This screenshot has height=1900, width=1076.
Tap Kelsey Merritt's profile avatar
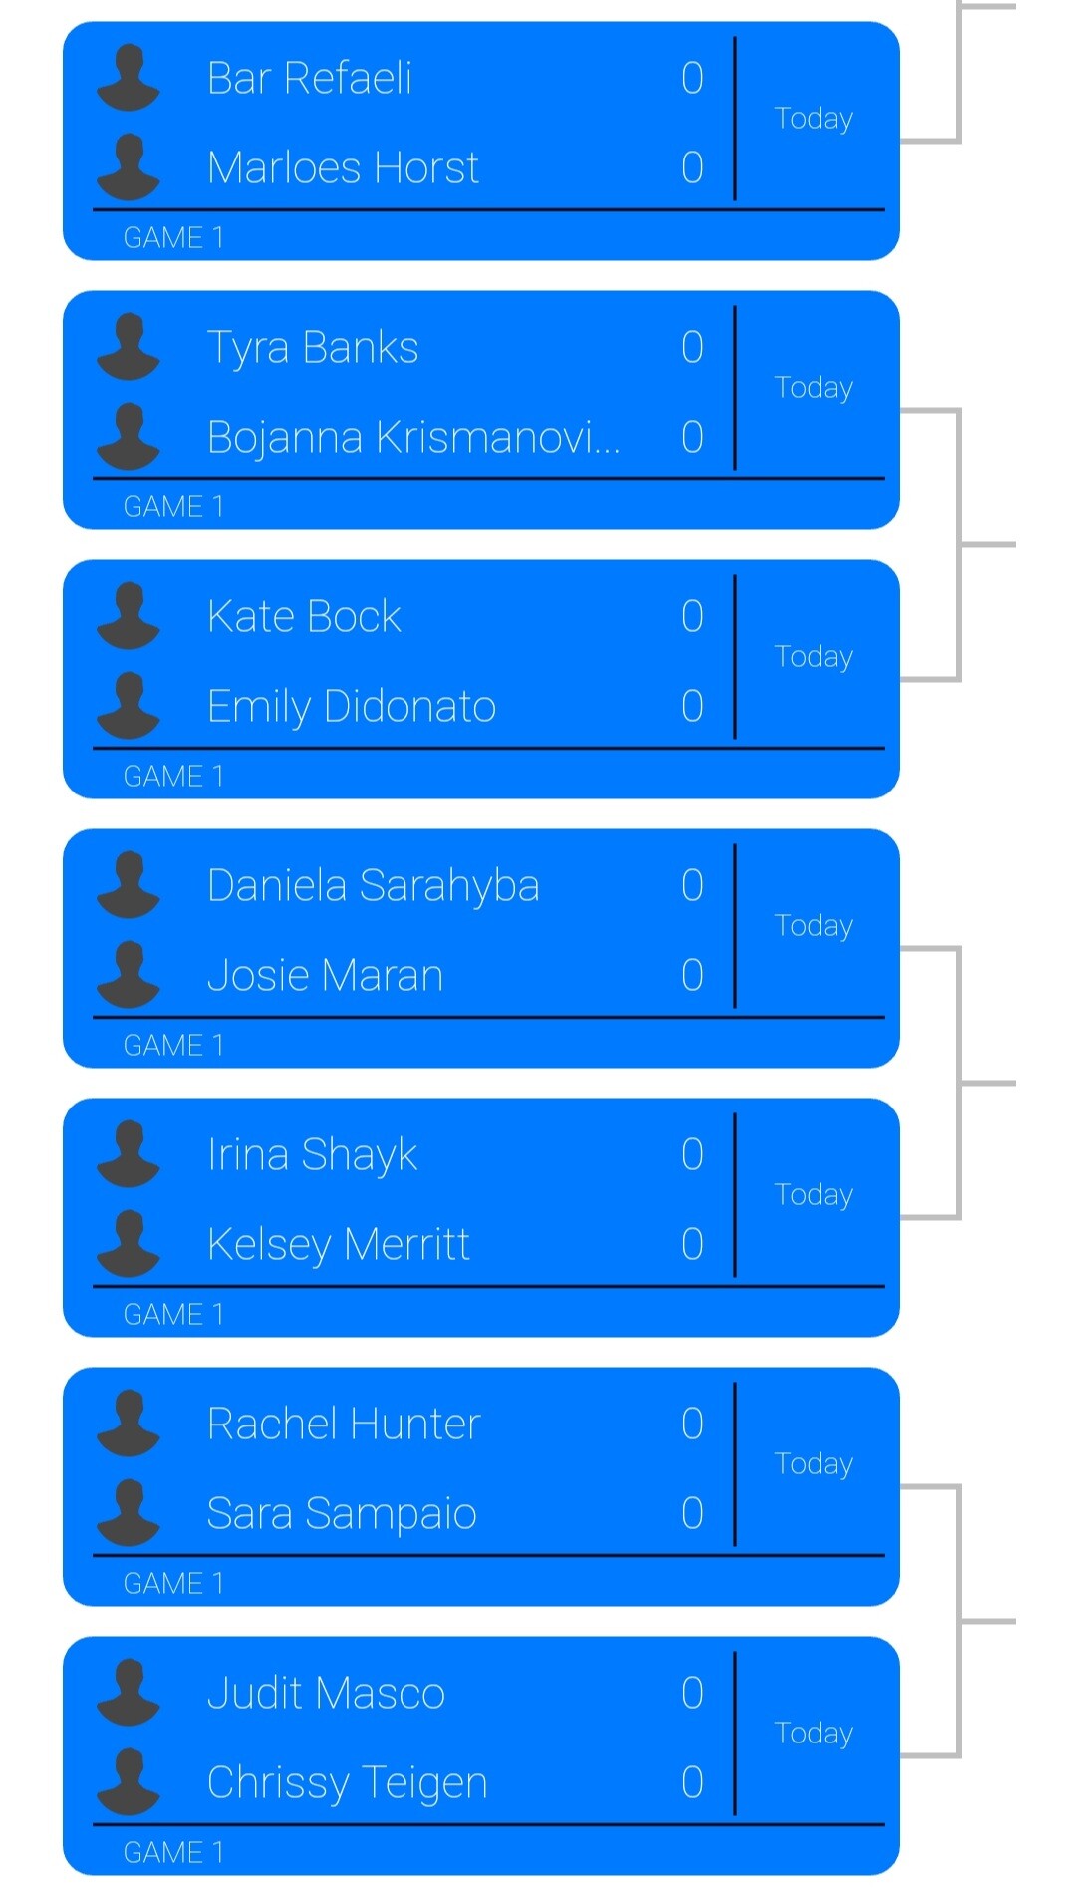click(129, 1243)
